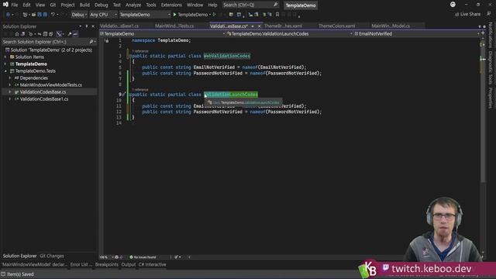Toggle Solution Explorer Show All Files icon
Viewport: 496px width, 279px height.
click(x=51, y=34)
